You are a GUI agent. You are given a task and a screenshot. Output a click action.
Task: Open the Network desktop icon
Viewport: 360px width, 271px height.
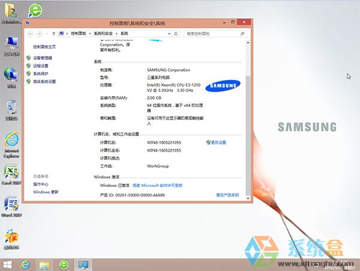(x=11, y=78)
